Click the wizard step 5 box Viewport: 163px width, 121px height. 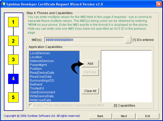click(13, 97)
